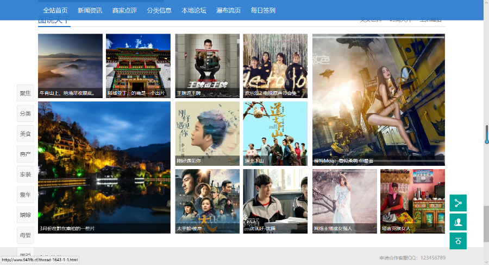
Task: Select the 刚好遇见你 album cover
Action: coord(208,134)
